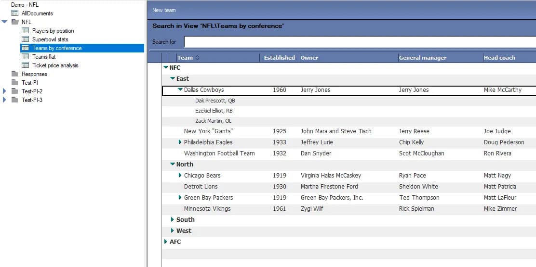Open the AllDocuments view
The width and height of the screenshot is (536, 267).
click(x=37, y=13)
